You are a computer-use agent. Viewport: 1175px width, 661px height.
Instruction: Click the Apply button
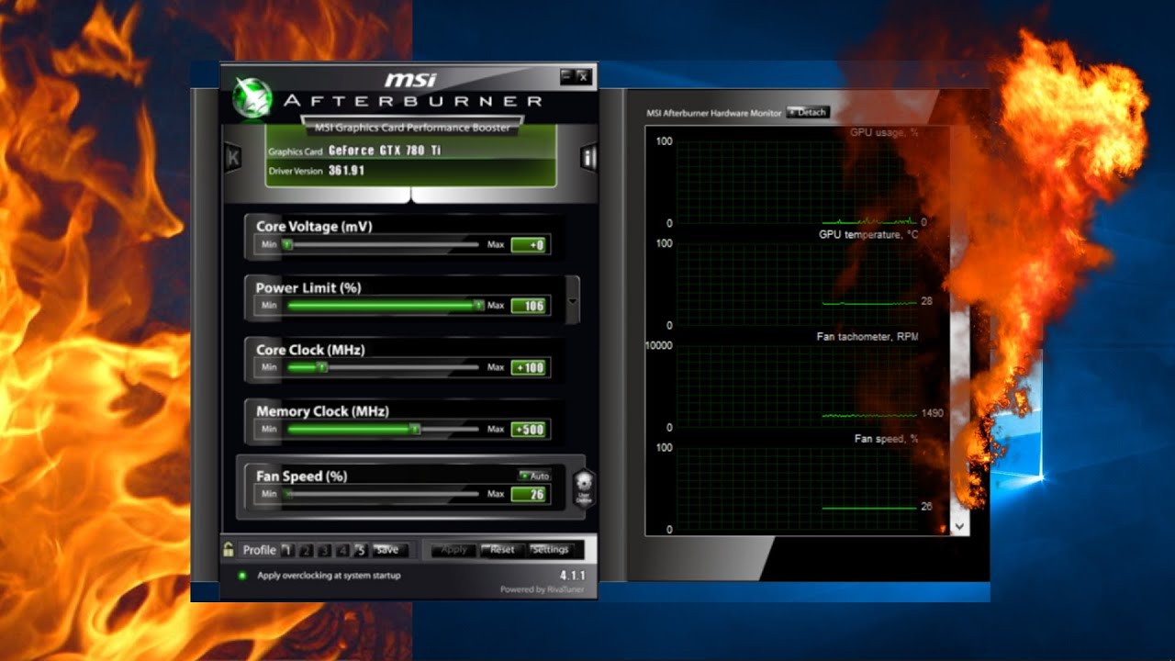pyautogui.click(x=454, y=550)
